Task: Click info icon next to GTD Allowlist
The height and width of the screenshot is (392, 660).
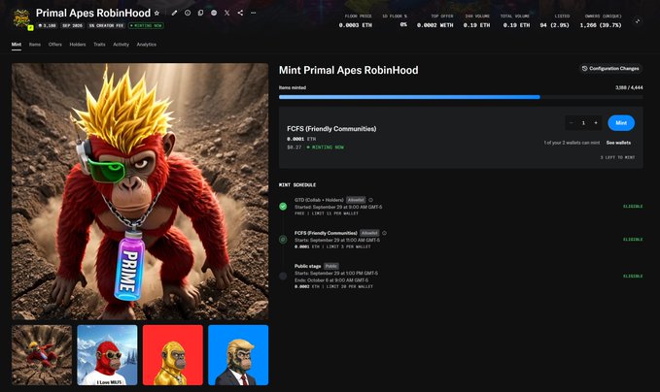Action: point(371,200)
